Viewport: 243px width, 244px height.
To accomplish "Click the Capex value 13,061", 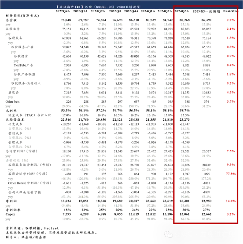I will point(184,214).
